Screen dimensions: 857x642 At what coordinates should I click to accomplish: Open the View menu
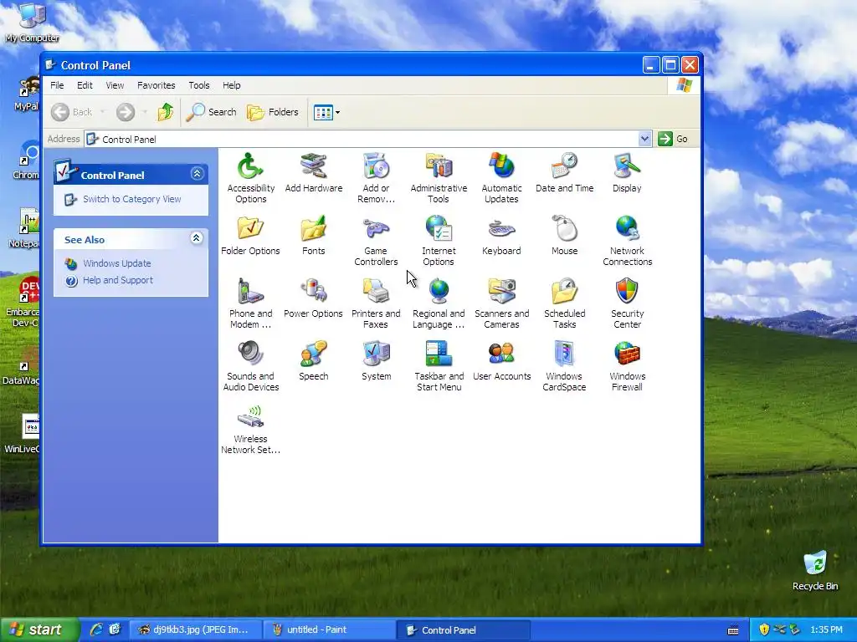pos(115,85)
